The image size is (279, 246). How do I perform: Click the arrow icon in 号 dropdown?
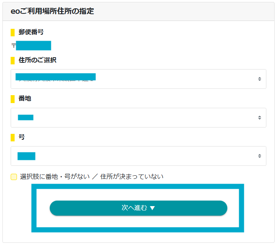(259, 156)
